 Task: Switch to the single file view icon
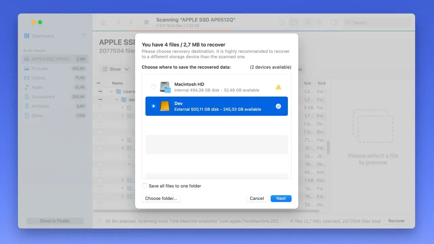[x=282, y=22]
